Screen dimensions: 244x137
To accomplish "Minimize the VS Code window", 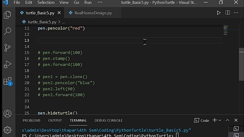I will pyautogui.click(x=206, y=2).
